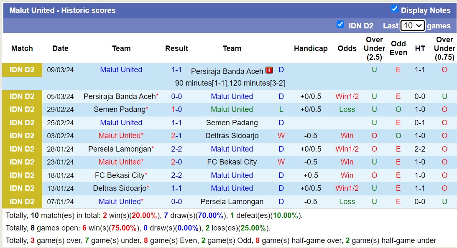Open Persiraja Banda Aceh team link on 09/03/24
Image resolution: width=457 pixels, height=248 pixels.
227,71
